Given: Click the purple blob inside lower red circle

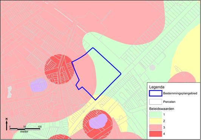Looking at the screenshot, I should coord(98,121).
